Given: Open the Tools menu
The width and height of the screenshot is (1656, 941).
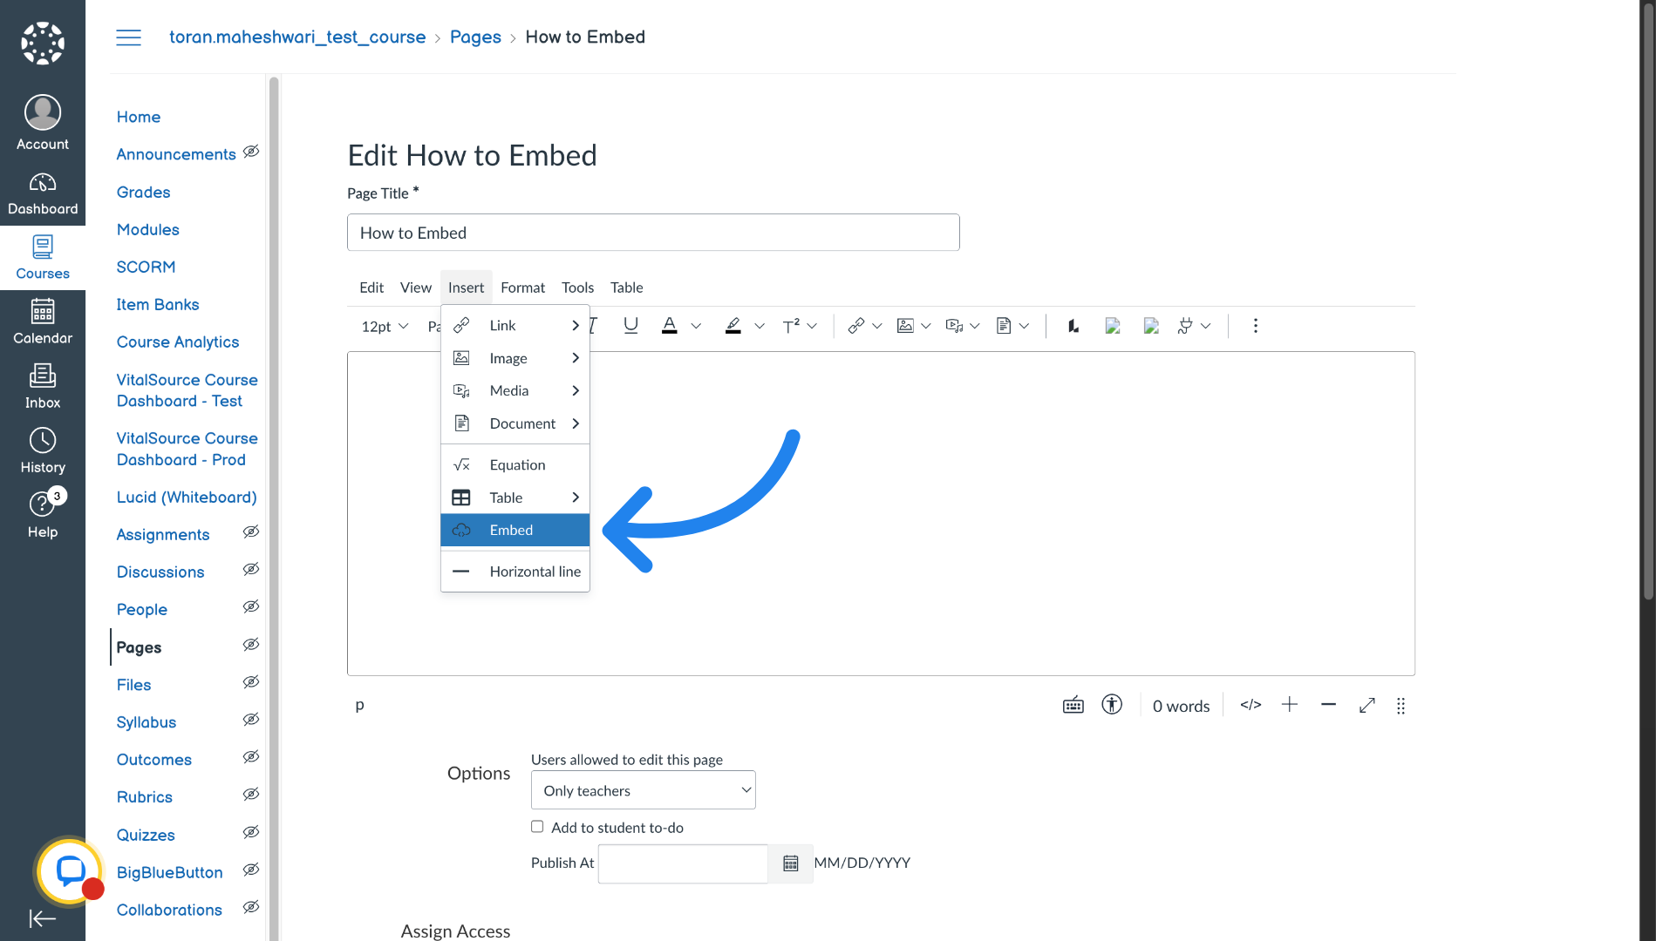Looking at the screenshot, I should (577, 288).
